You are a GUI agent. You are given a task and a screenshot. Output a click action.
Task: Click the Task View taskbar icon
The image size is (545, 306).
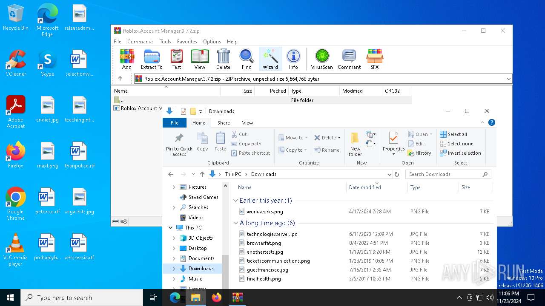(153, 297)
